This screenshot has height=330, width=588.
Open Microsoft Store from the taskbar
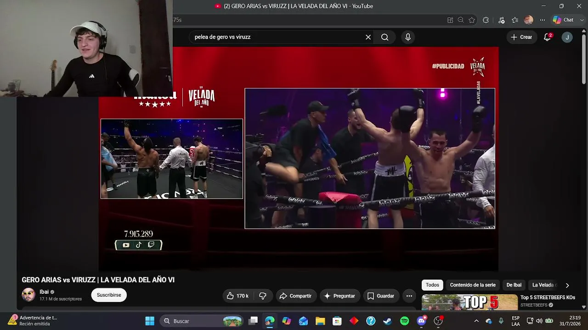click(337, 321)
